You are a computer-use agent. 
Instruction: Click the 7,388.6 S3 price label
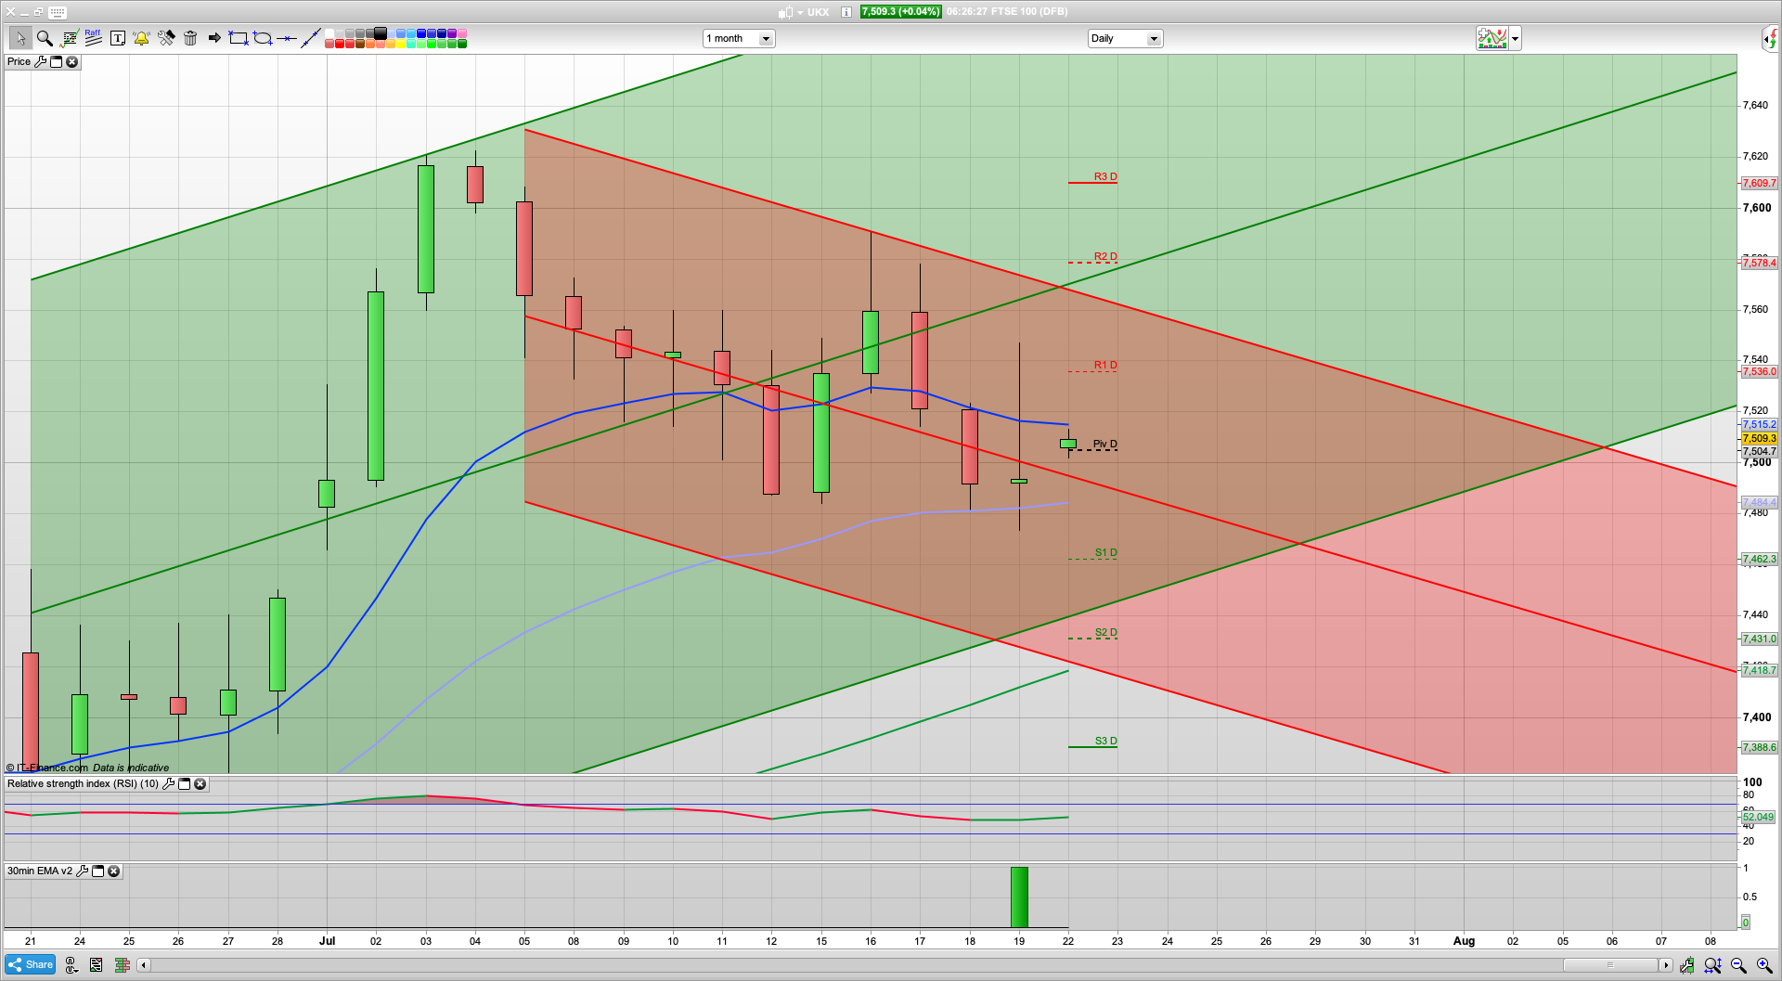tap(1759, 747)
